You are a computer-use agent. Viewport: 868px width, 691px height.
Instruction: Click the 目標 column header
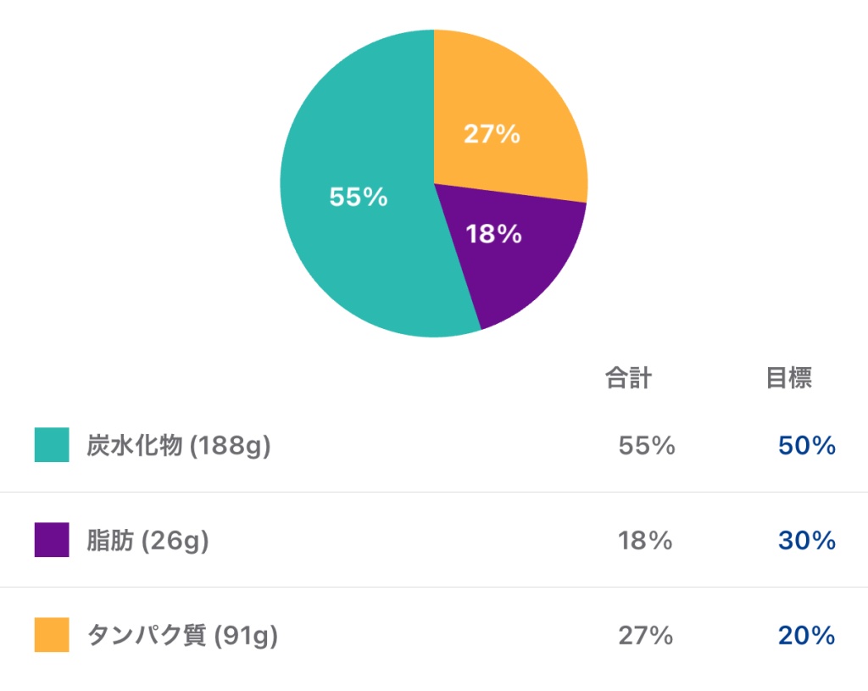pyautogui.click(x=788, y=378)
